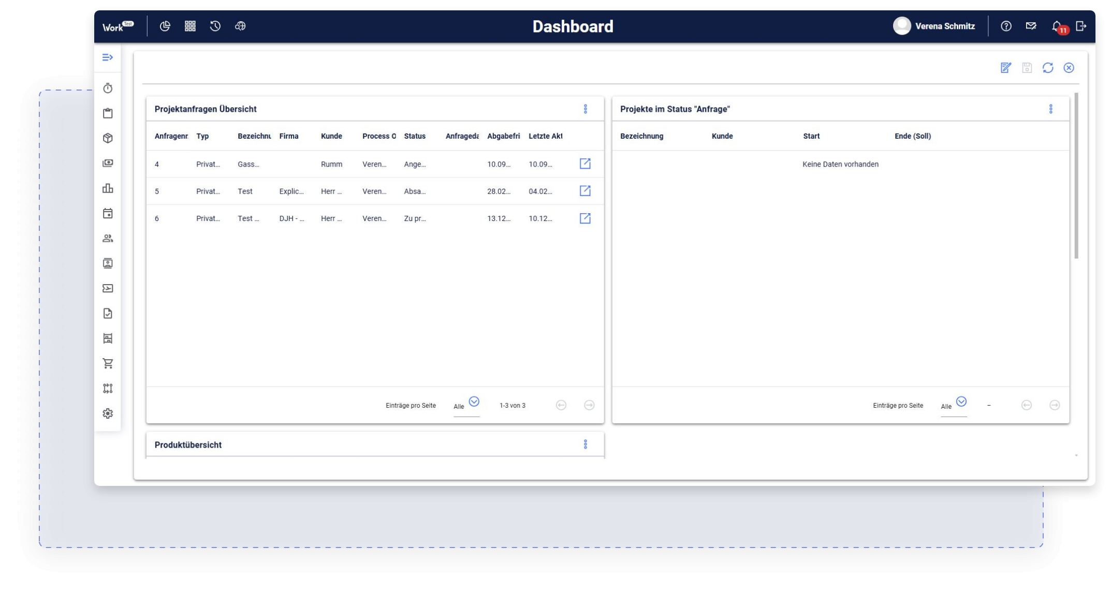
Task: Click the notification bell with 11 badge
Action: (x=1057, y=26)
